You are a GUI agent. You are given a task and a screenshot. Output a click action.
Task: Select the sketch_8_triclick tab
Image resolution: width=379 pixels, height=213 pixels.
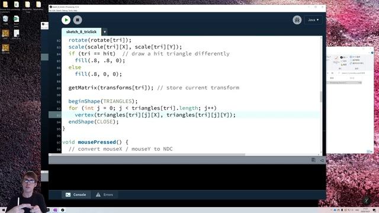[81, 31]
